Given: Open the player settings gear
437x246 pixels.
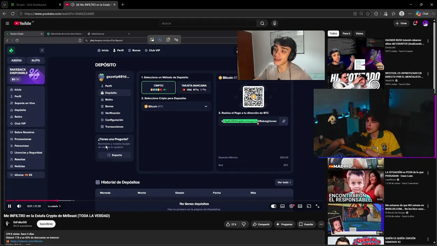Looking at the screenshot, I should tap(291, 206).
